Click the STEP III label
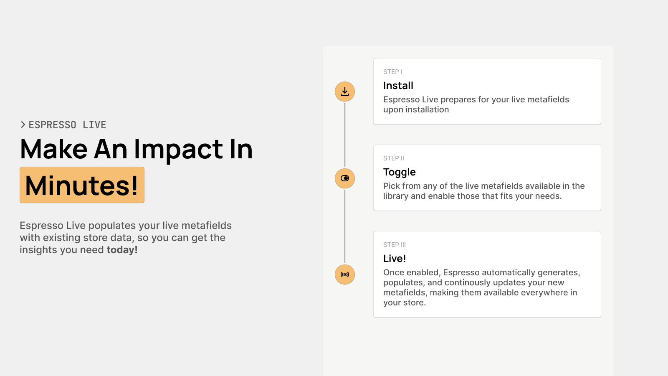 click(x=395, y=245)
